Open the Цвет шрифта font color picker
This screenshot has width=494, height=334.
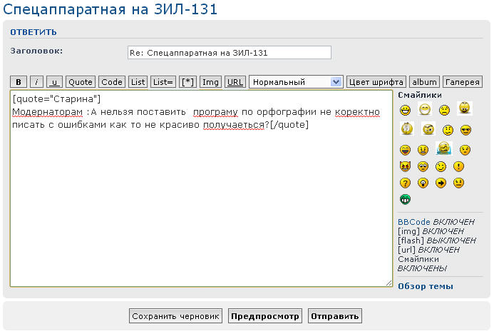point(376,82)
